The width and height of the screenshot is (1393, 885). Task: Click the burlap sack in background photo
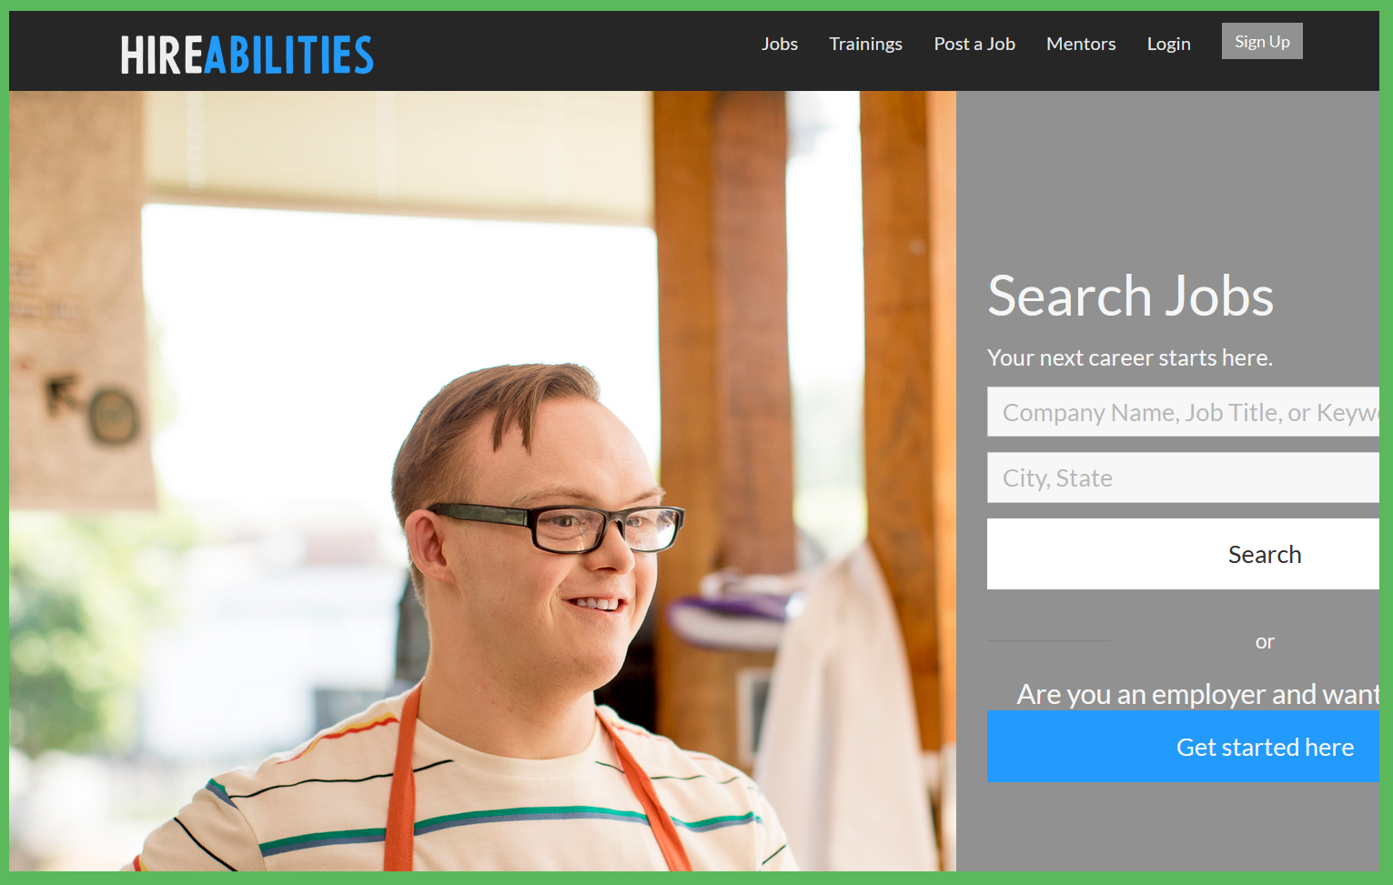(82, 300)
